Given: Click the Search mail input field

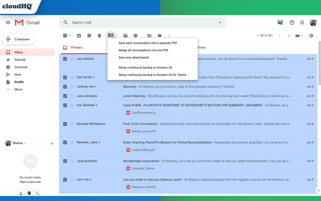Looking at the screenshot, I should pyautogui.click(x=142, y=23).
